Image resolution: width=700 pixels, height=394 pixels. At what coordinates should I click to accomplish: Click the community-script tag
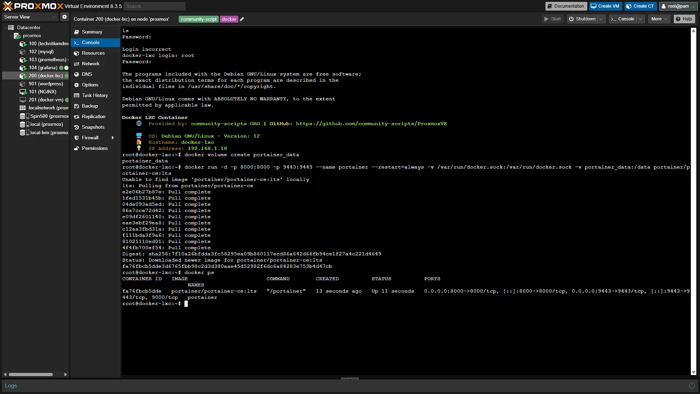click(x=199, y=19)
